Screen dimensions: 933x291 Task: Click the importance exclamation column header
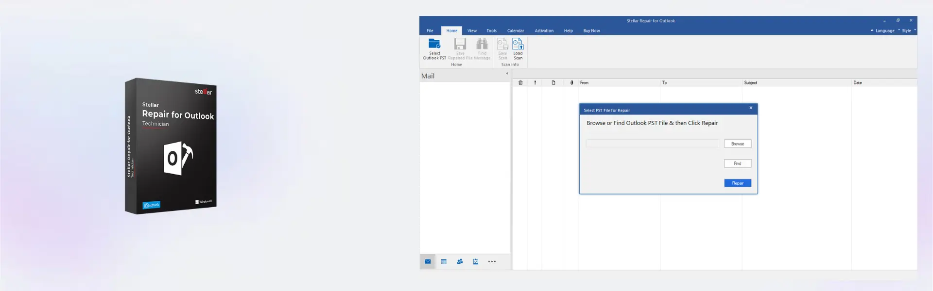tap(535, 82)
